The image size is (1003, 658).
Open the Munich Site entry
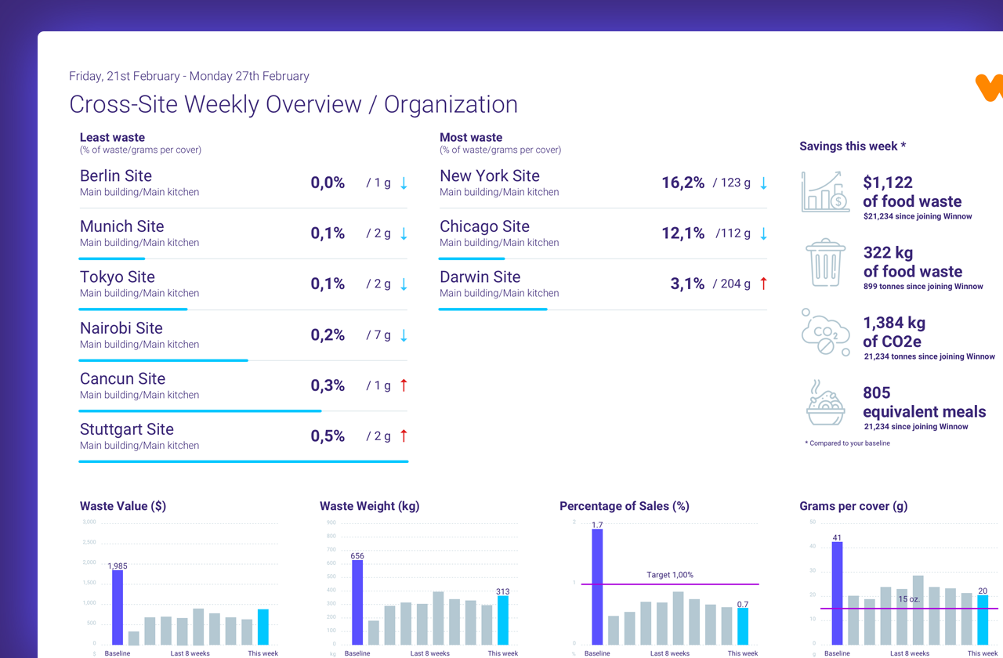(x=122, y=227)
